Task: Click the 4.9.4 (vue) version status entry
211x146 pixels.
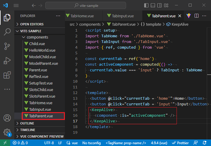Action: (x=159, y=143)
